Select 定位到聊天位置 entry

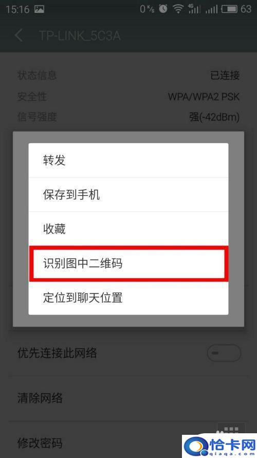coord(128,298)
